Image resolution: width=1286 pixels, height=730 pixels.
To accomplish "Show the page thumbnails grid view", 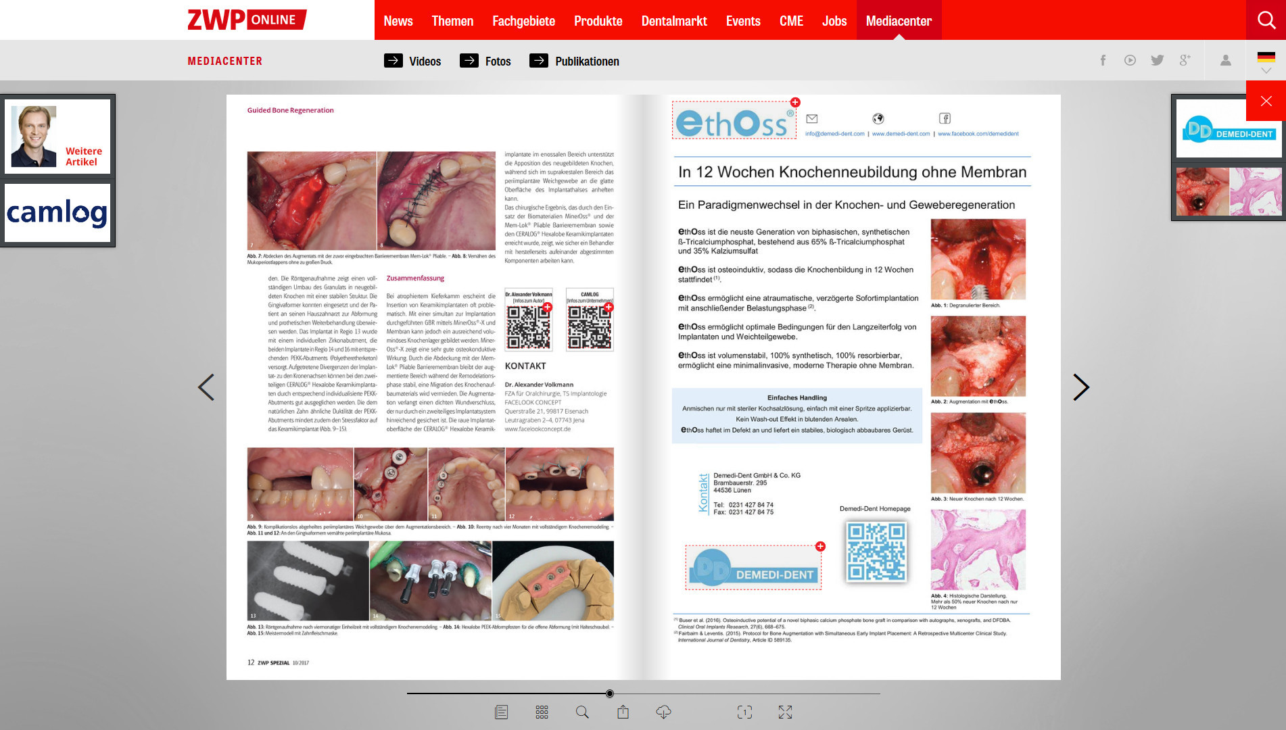I will pyautogui.click(x=542, y=712).
